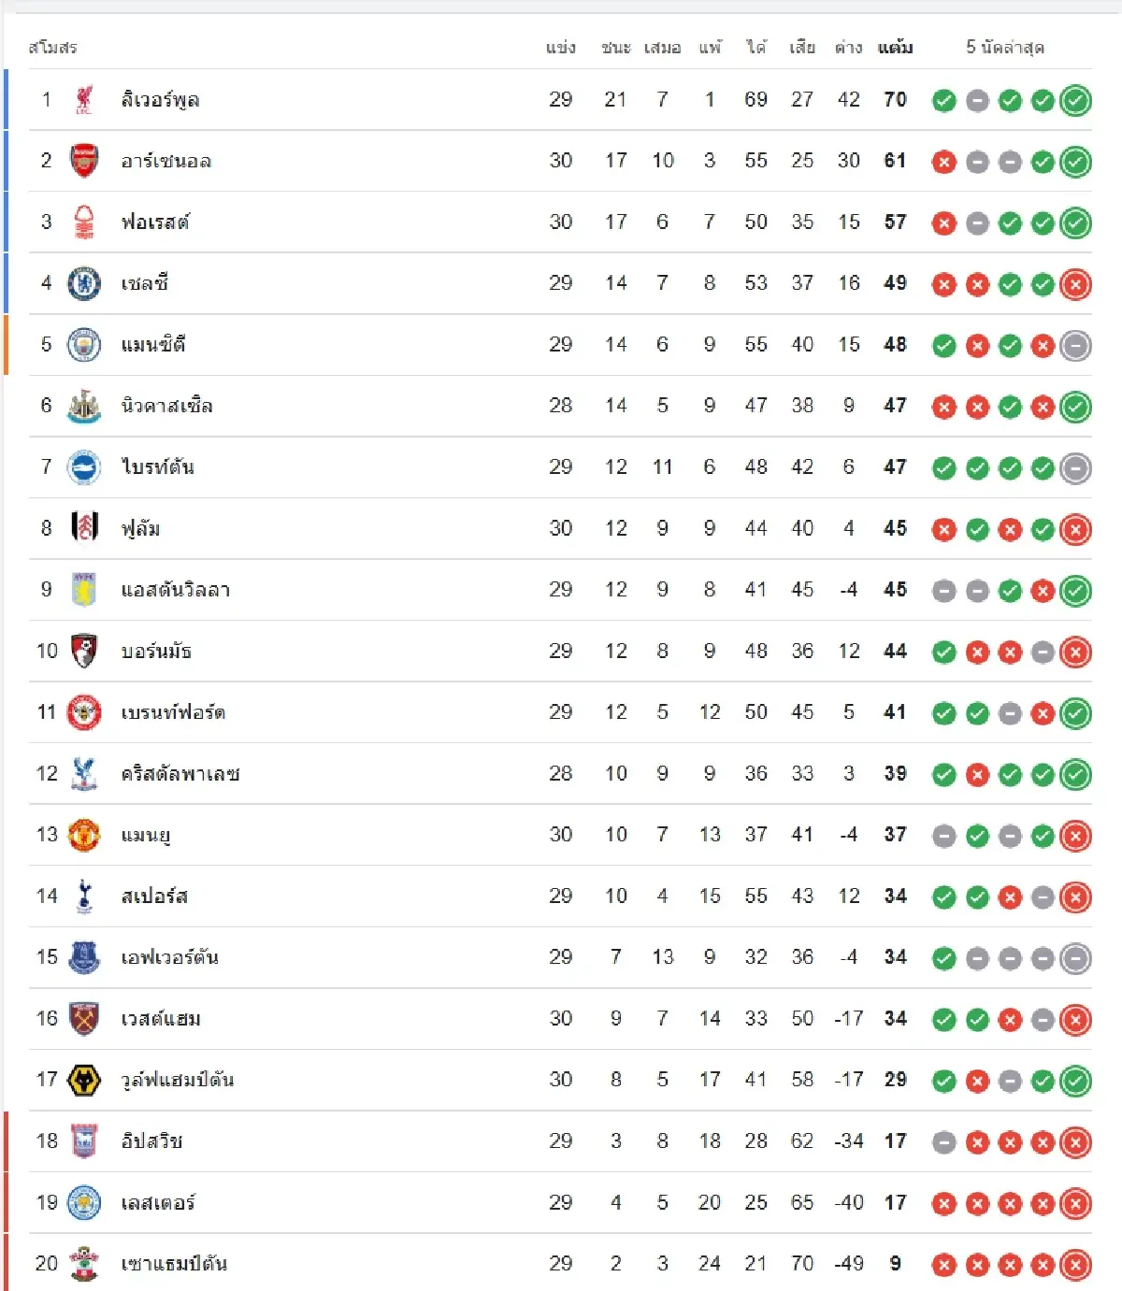This screenshot has width=1122, height=1291.
Task: Open the เลสเตอร์ team page
Action: (x=158, y=1203)
